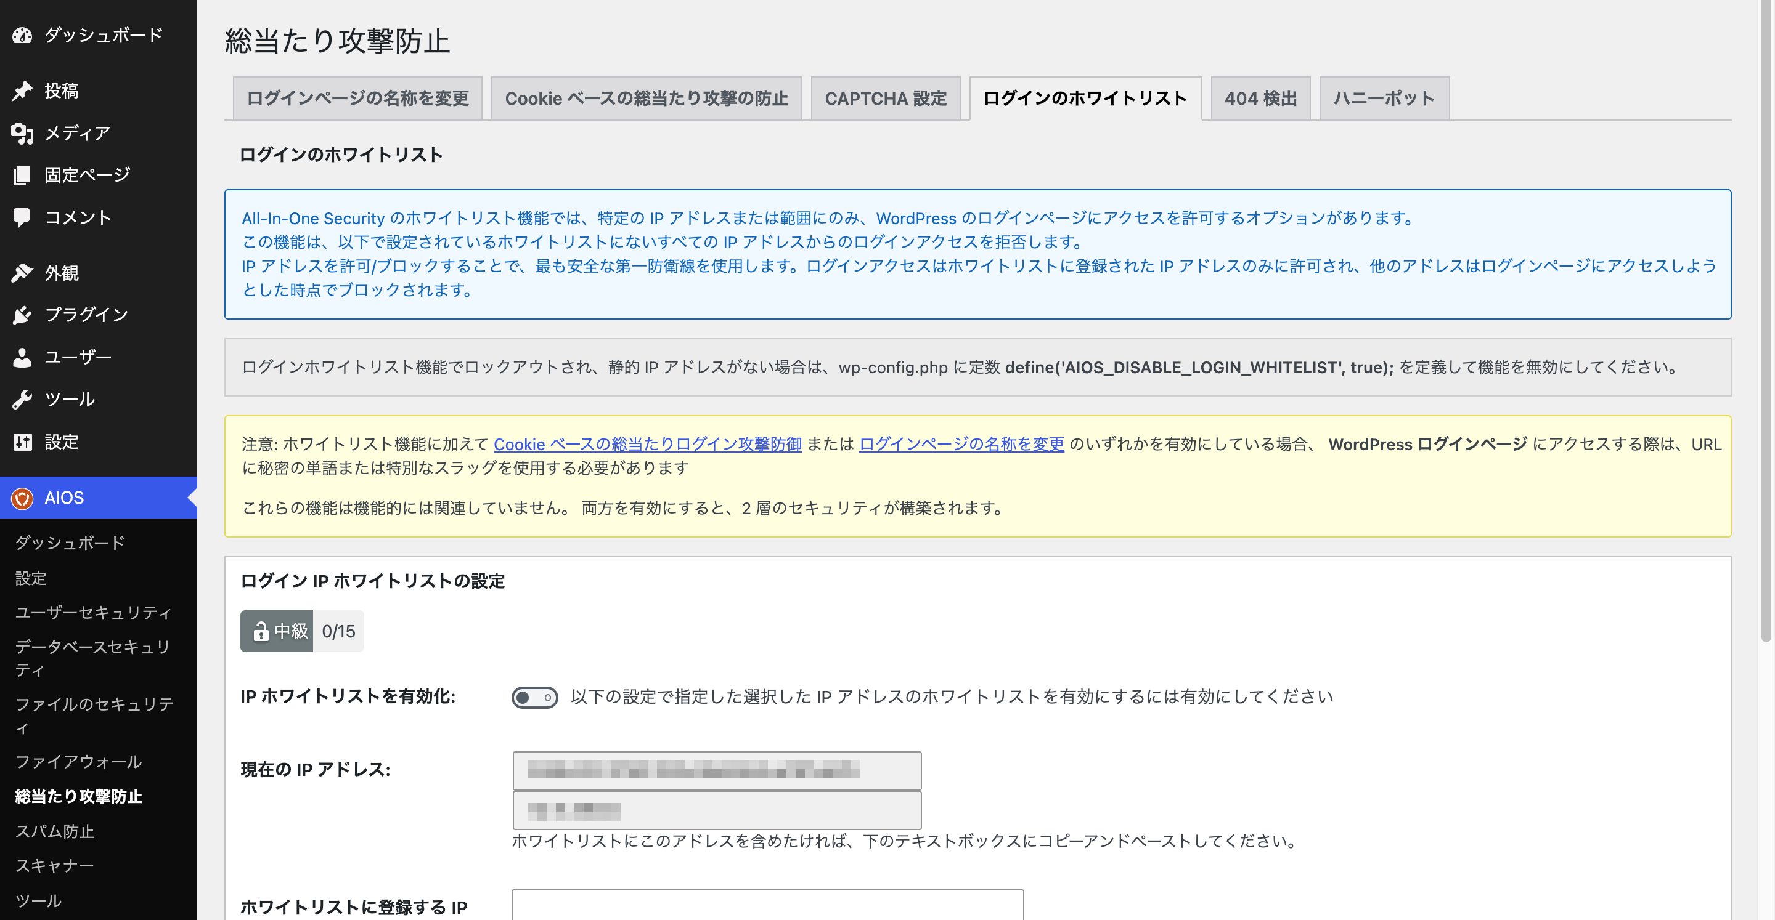Click the ホワイトリストに登録する IP text box
The width and height of the screenshot is (1775, 920).
tap(767, 905)
